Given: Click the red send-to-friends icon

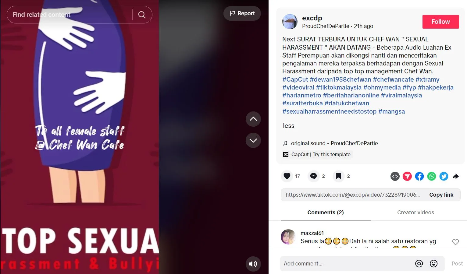Looking at the screenshot, I should click(x=407, y=176).
